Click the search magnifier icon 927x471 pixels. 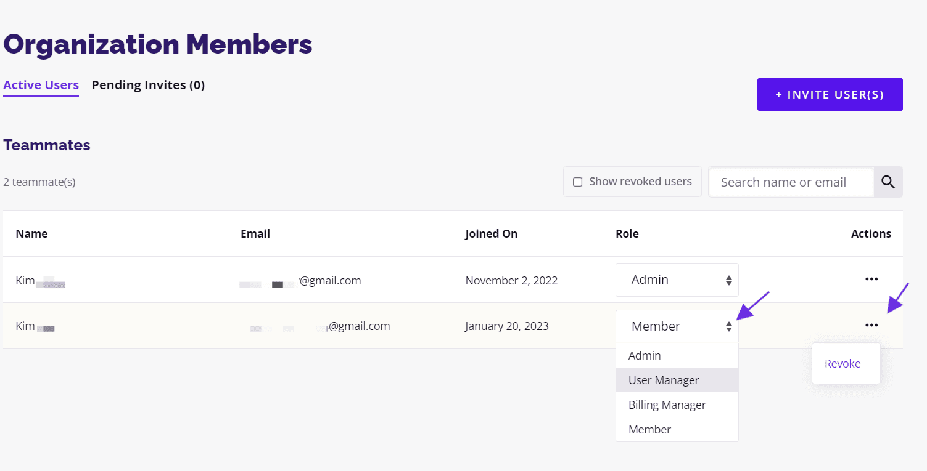pos(888,182)
